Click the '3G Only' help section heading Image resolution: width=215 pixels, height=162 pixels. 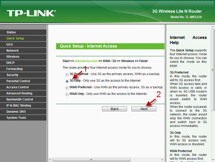[175, 132]
